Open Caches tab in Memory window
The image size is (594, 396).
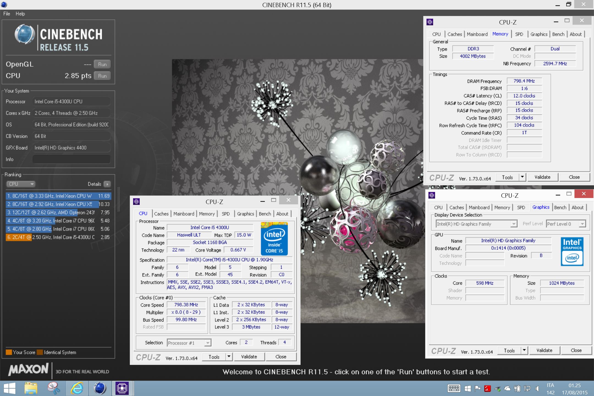[x=455, y=34]
